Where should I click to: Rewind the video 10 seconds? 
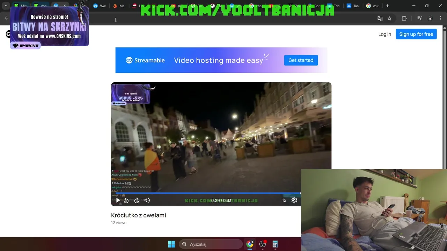tap(126, 200)
